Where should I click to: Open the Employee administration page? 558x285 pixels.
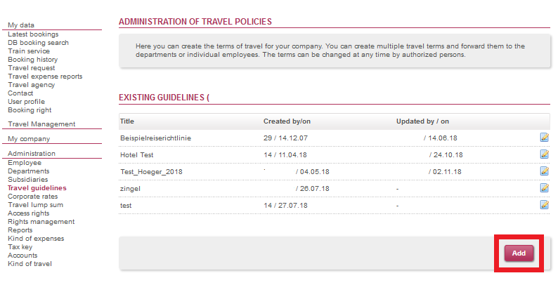25,163
